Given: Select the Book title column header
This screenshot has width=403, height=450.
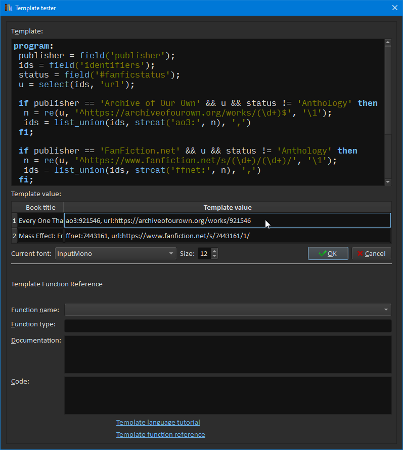Looking at the screenshot, I should click(40, 207).
